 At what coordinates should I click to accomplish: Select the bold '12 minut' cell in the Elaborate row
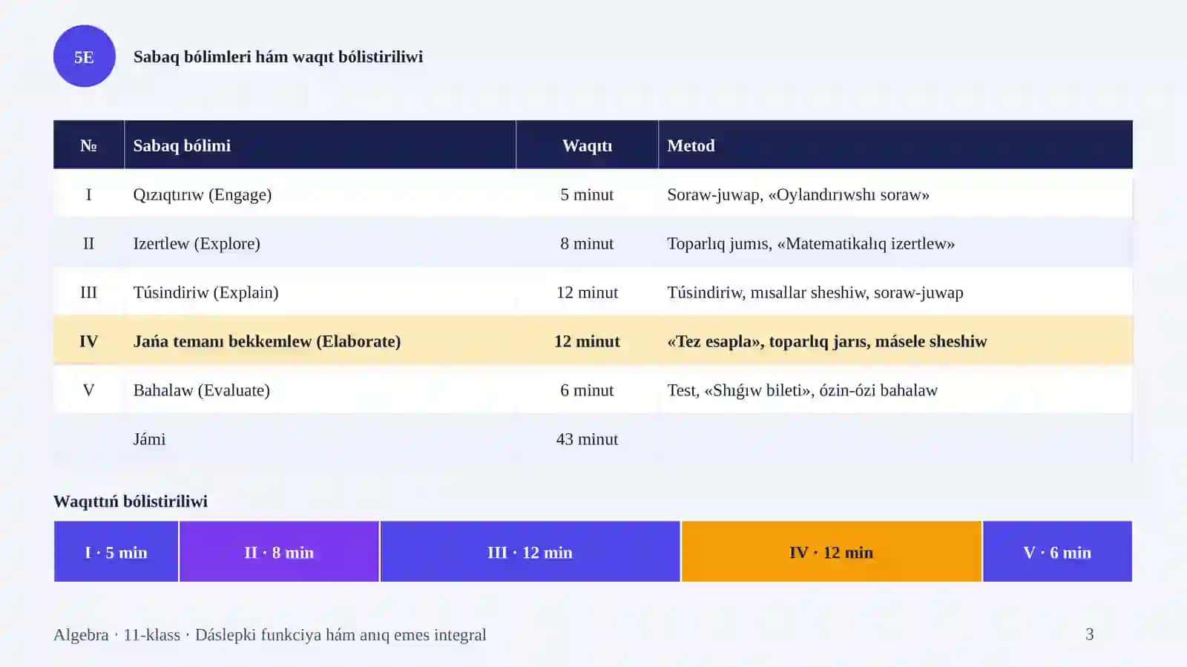587,341
